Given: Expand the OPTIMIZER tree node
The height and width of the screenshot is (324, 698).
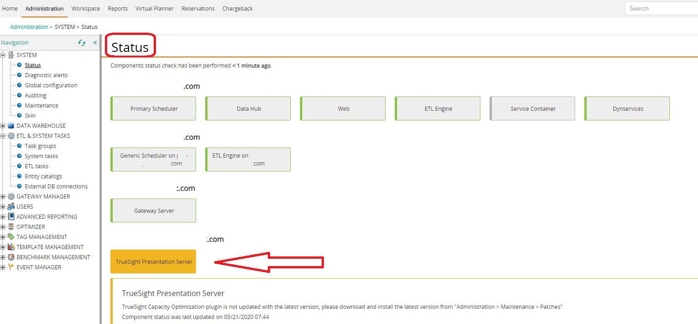Looking at the screenshot, I should [x=3, y=227].
